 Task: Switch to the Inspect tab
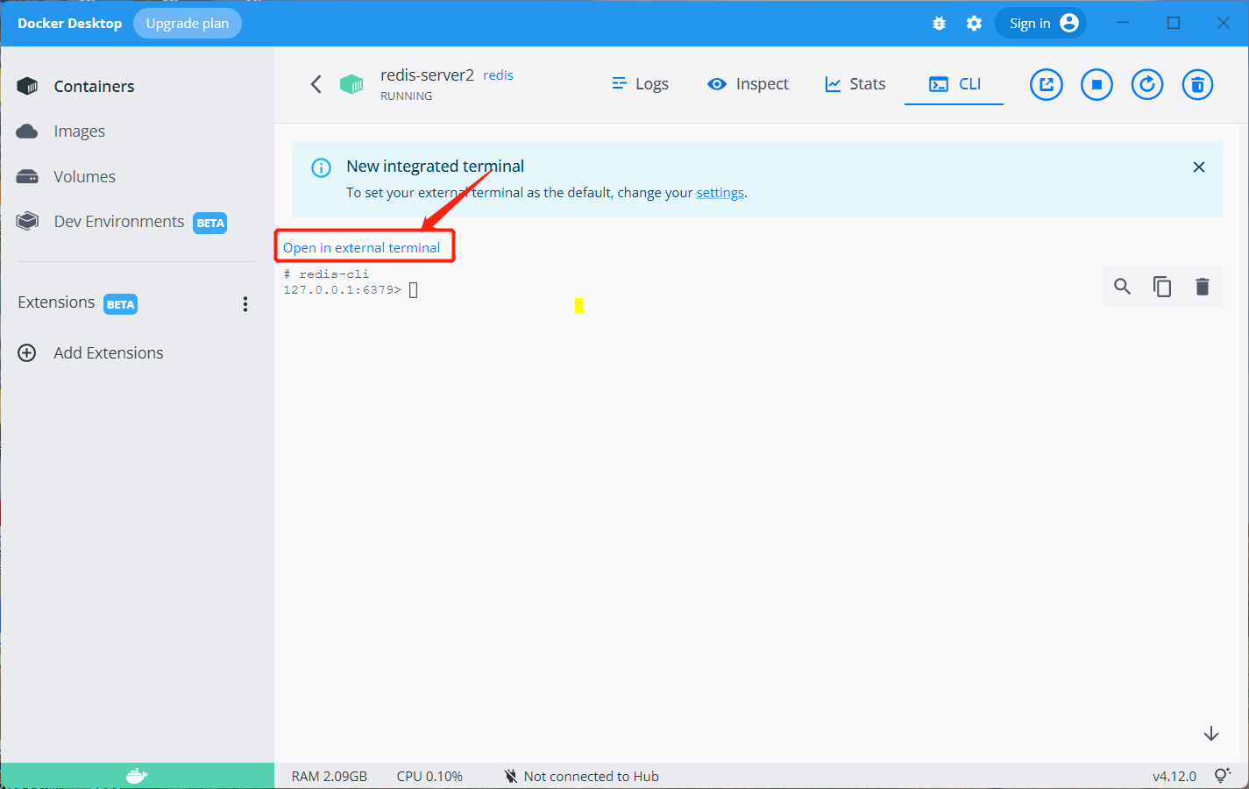[x=748, y=84]
